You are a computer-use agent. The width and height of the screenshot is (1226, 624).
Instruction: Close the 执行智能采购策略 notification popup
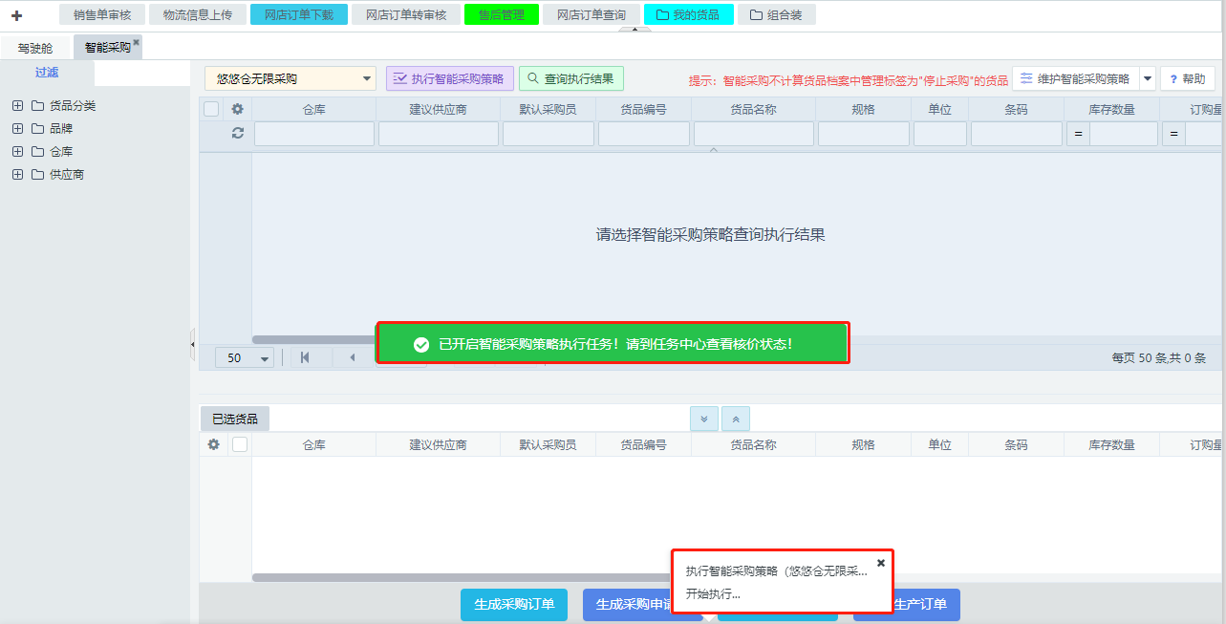(x=881, y=563)
